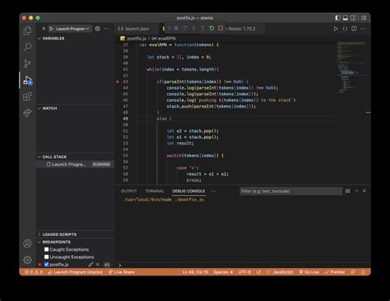Viewport: 390px width, 301px height.
Task: Click the Step Out debug button
Action: pyautogui.click(x=202, y=28)
